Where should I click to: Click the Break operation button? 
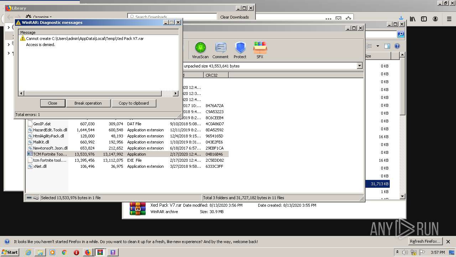[x=88, y=103]
